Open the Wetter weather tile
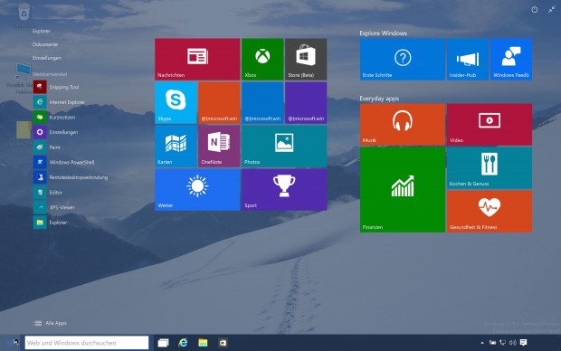Viewport: 561px width, 351px height. (x=197, y=190)
